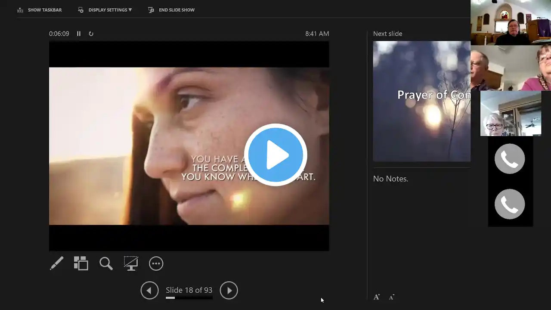This screenshot has height=310, width=551.
Task: Play the video on the current slide
Action: click(x=275, y=155)
